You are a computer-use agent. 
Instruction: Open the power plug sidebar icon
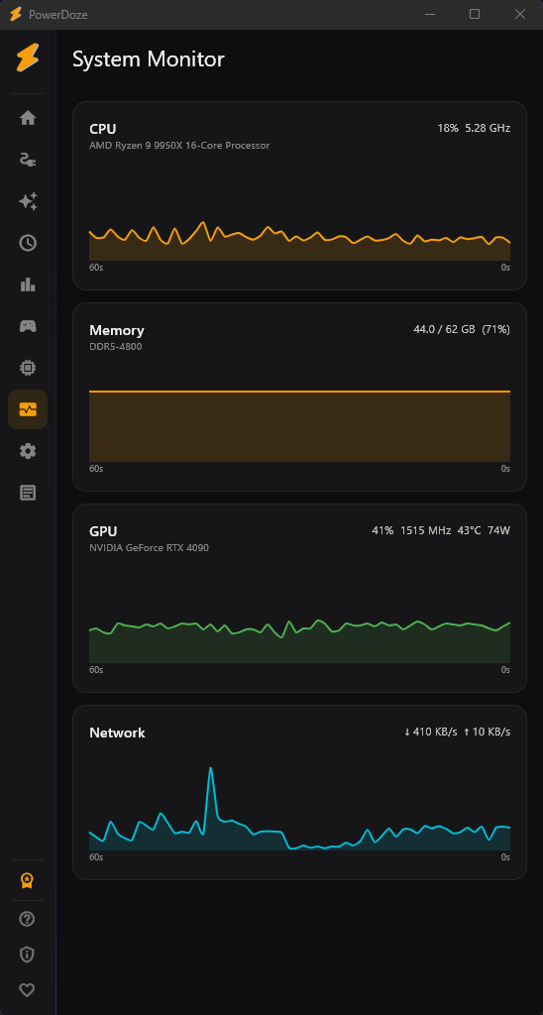pyautogui.click(x=28, y=160)
